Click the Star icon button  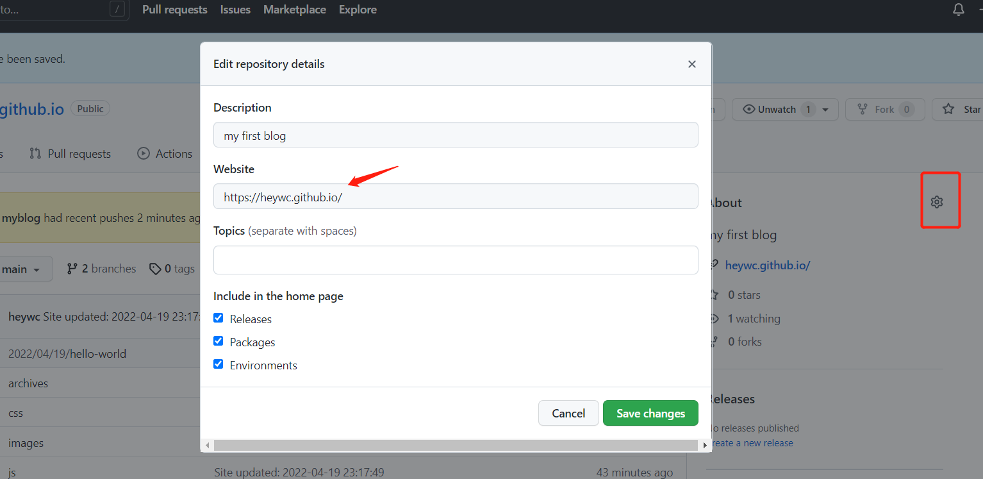948,110
